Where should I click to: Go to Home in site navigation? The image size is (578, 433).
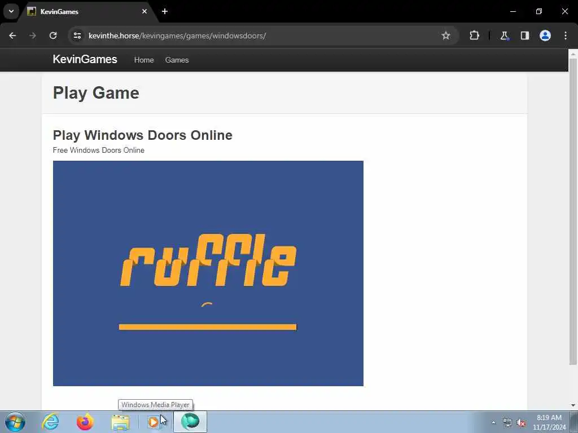point(144,60)
